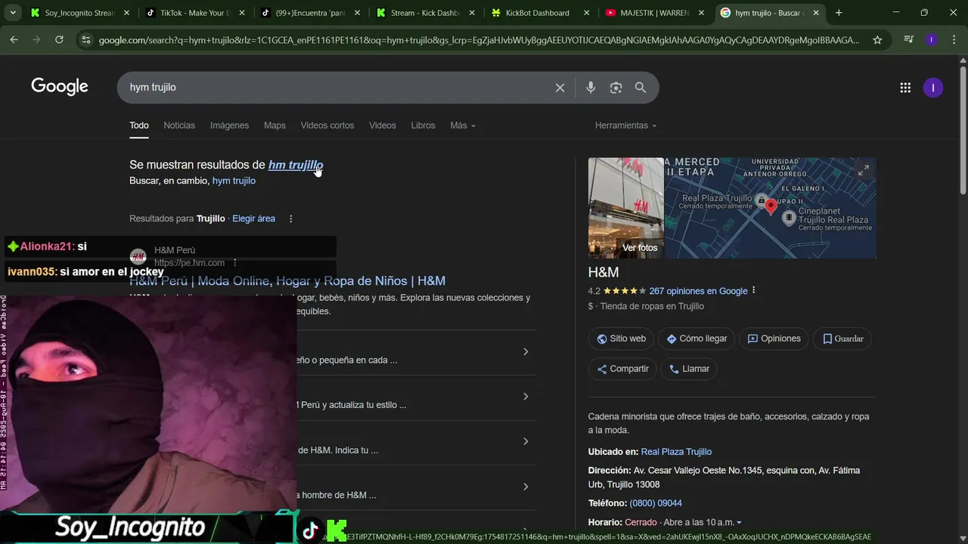The height and width of the screenshot is (544, 968).
Task: Open more options next to Elegir área
Action: pos(290,219)
